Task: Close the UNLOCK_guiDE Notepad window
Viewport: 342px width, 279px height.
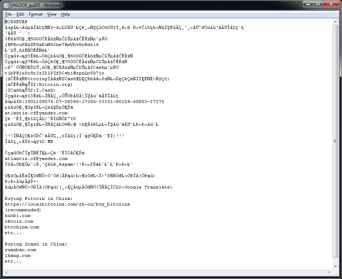Action: click(x=331, y=4)
